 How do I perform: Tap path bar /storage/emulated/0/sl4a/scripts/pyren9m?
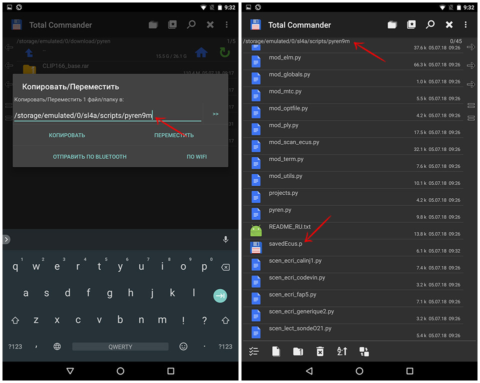click(296, 42)
